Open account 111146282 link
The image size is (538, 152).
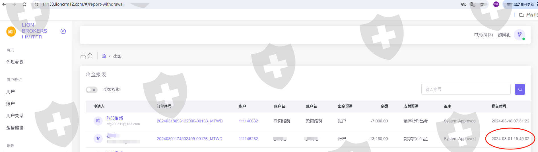click(248, 139)
